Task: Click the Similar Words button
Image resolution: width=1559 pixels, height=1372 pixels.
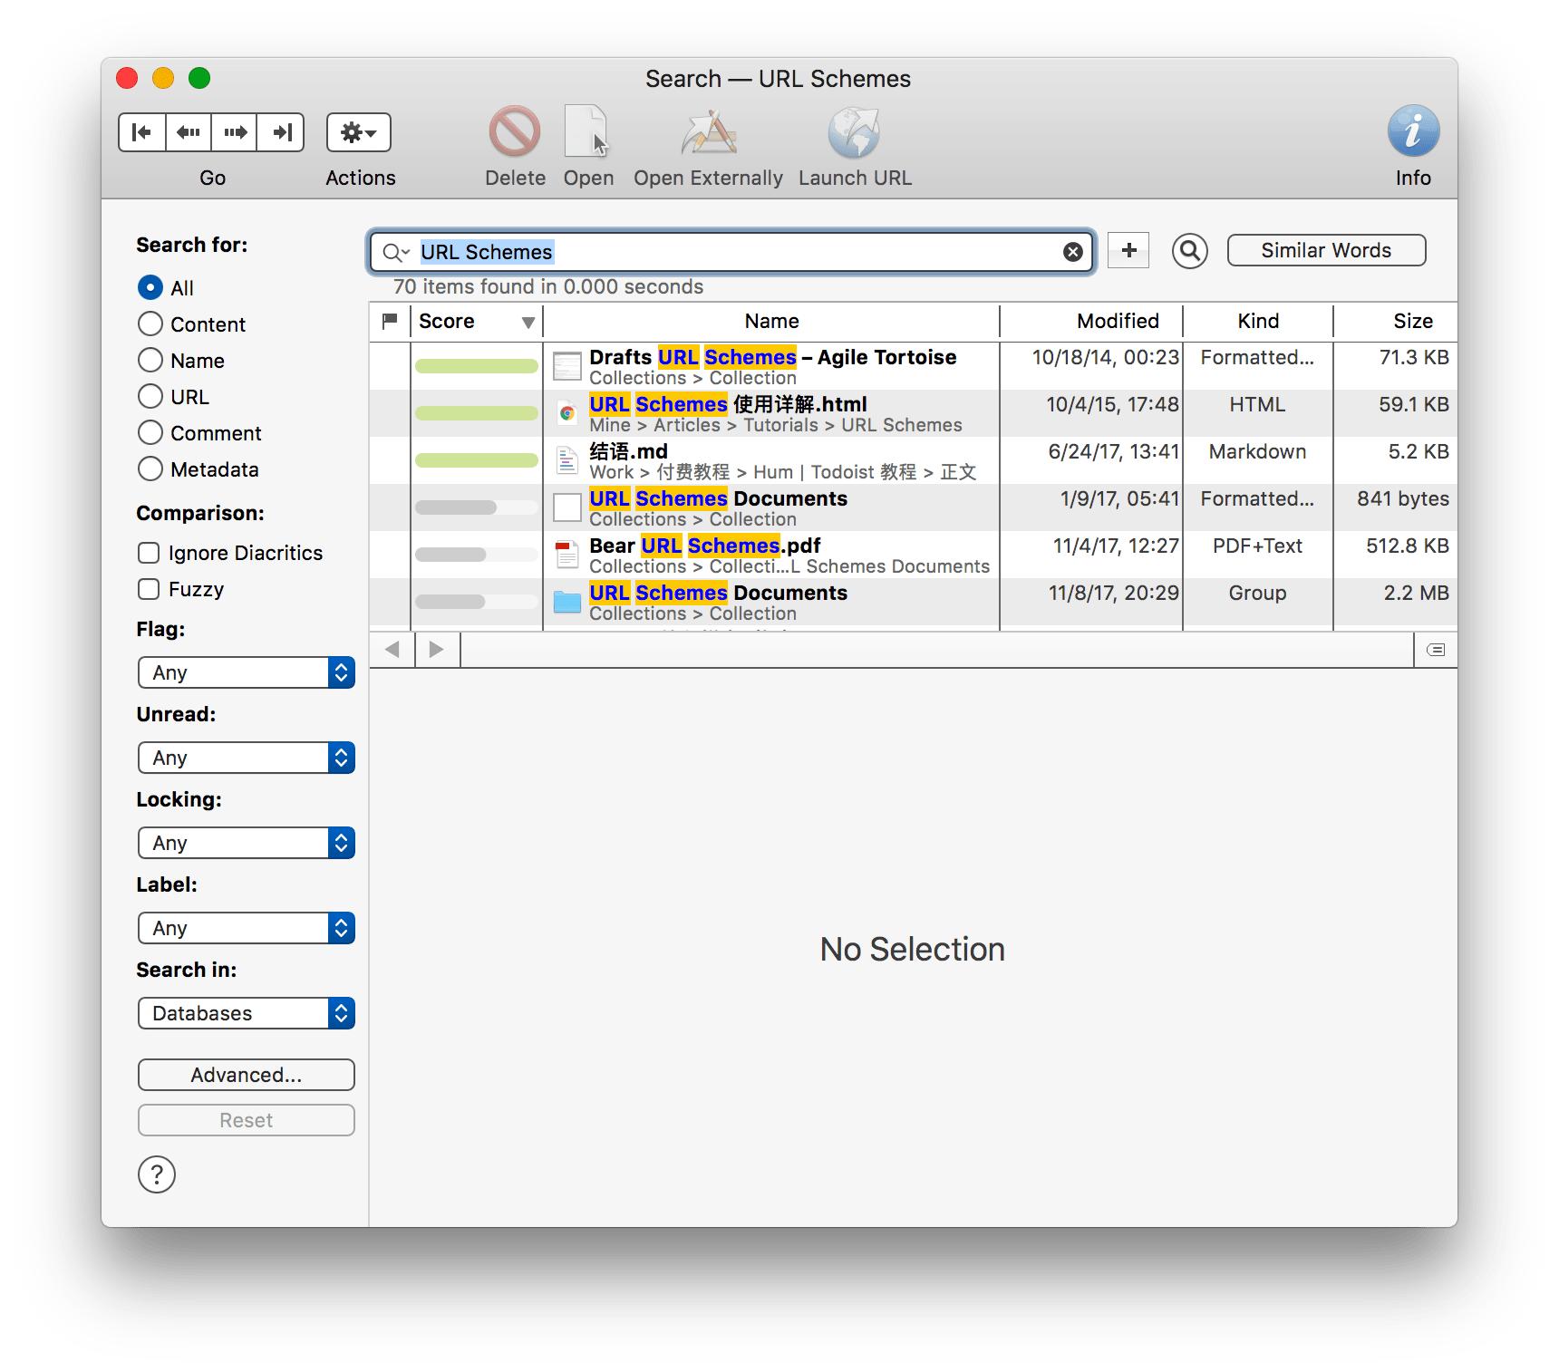Action: coord(1325,250)
